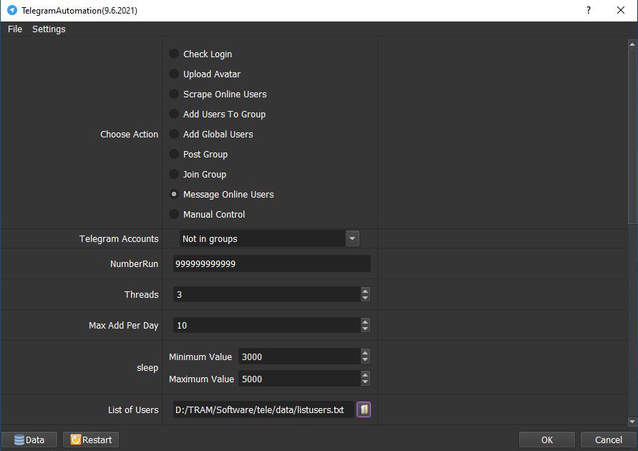Increase Threads with up arrow
The width and height of the screenshot is (638, 451).
(365, 291)
